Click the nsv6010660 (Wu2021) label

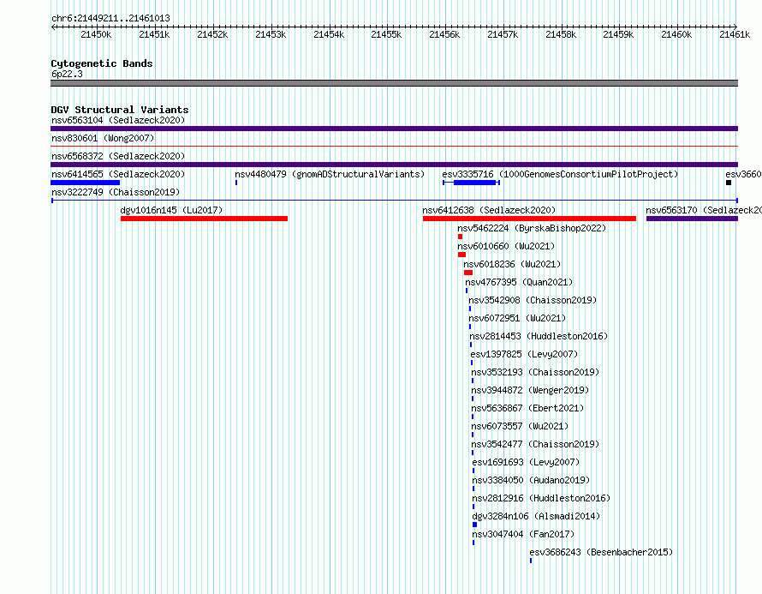(x=506, y=246)
